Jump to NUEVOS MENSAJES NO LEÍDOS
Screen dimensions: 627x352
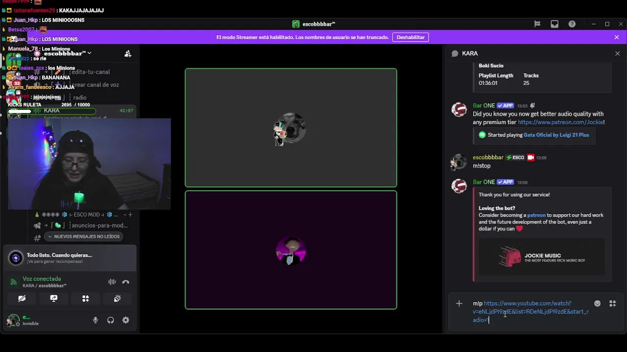pos(83,237)
